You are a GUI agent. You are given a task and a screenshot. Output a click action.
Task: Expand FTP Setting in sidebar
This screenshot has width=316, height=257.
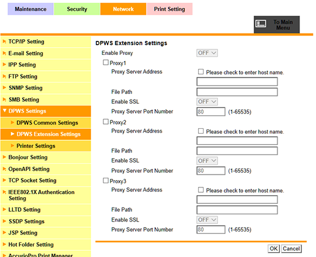pyautogui.click(x=46, y=76)
